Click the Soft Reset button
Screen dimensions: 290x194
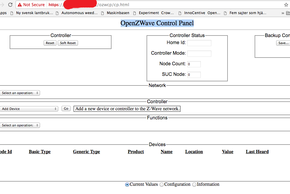click(68, 43)
